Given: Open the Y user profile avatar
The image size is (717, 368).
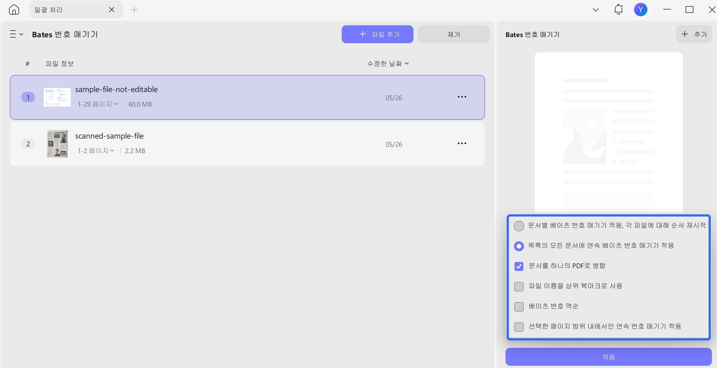Looking at the screenshot, I should click(640, 10).
